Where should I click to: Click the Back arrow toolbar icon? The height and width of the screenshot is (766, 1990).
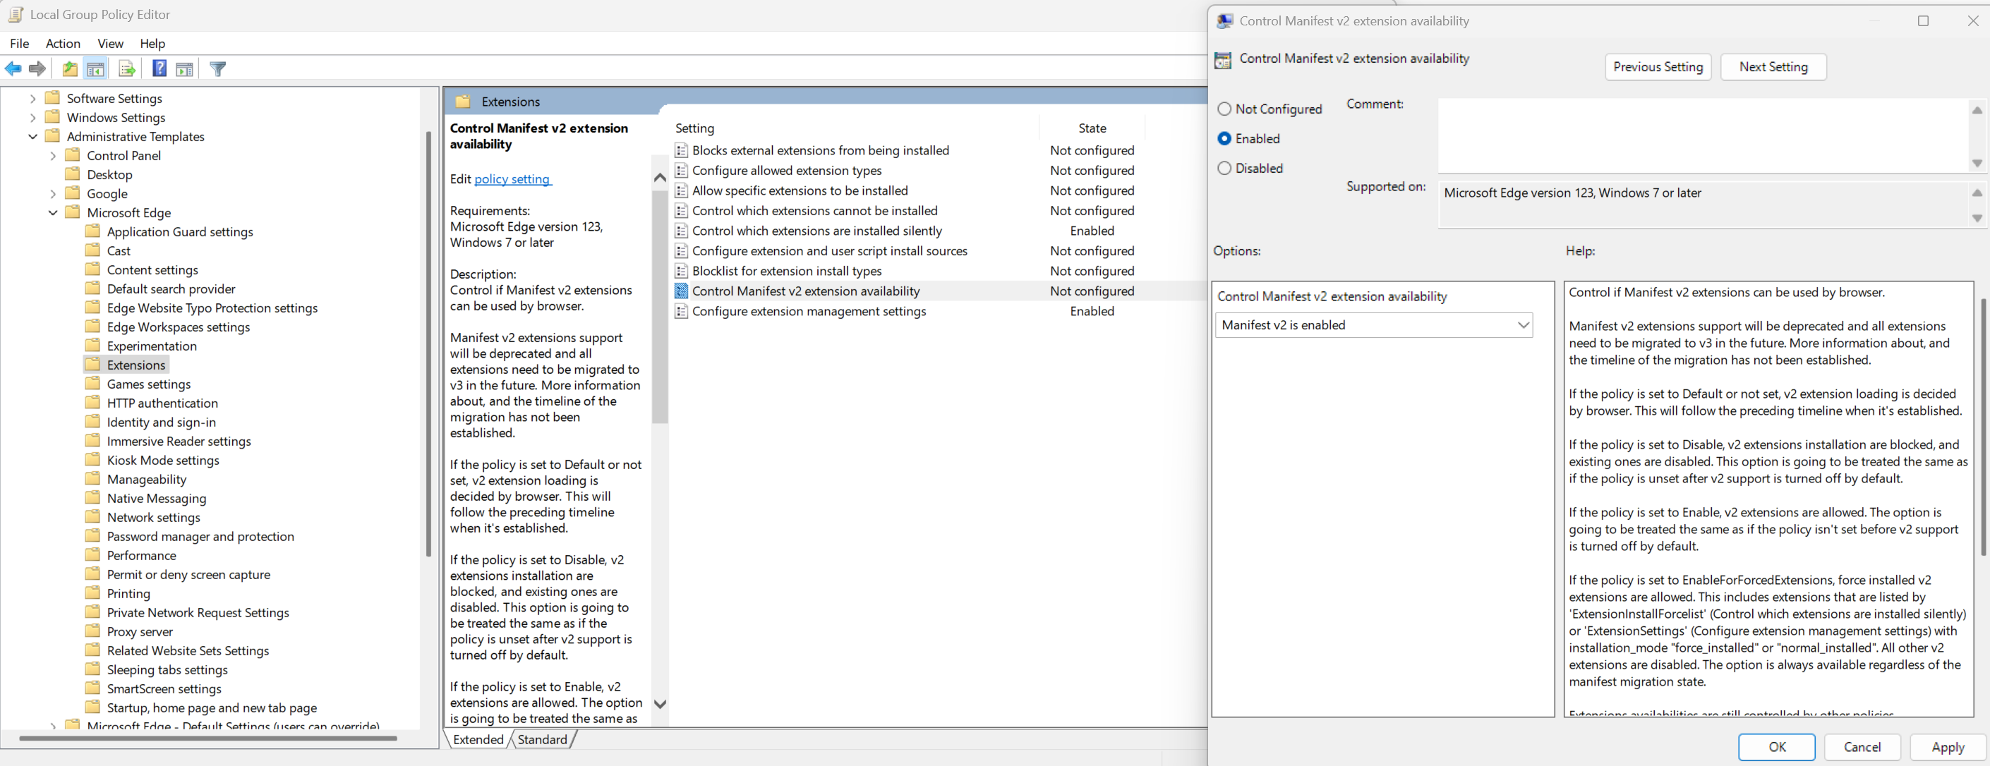point(13,68)
